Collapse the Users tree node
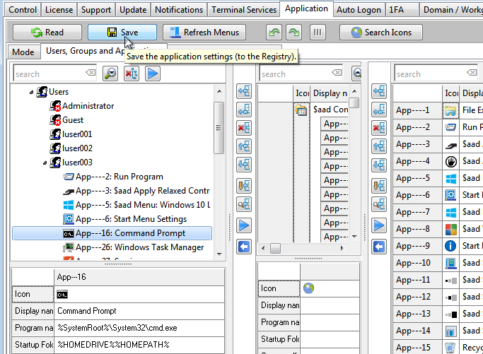This screenshot has width=483, height=354. (x=31, y=92)
